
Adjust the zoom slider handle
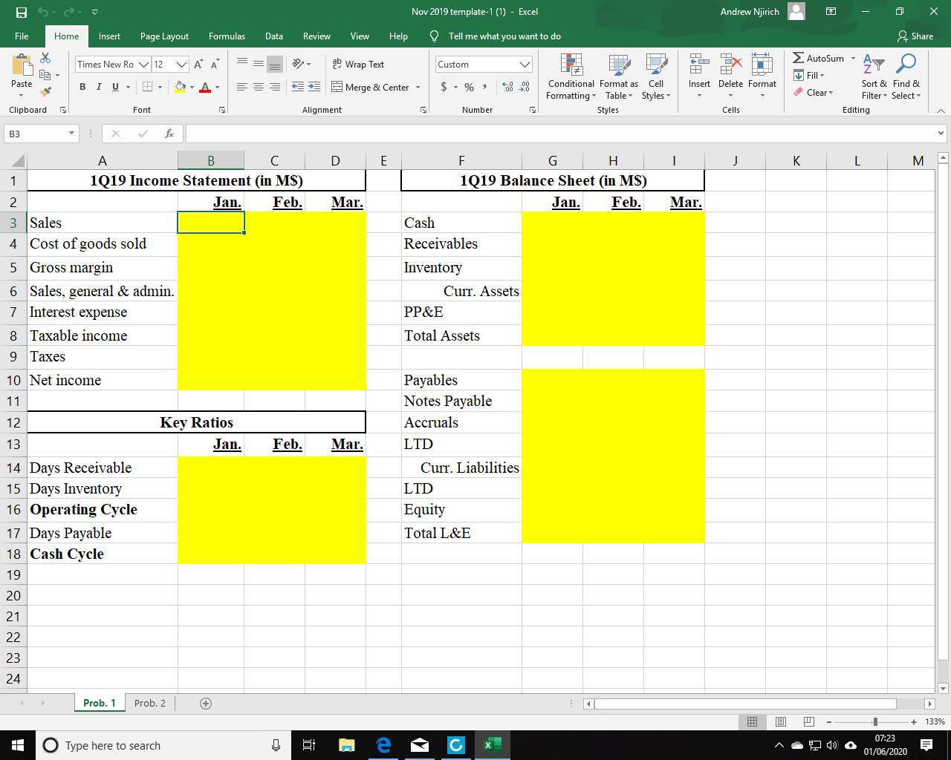point(875,722)
